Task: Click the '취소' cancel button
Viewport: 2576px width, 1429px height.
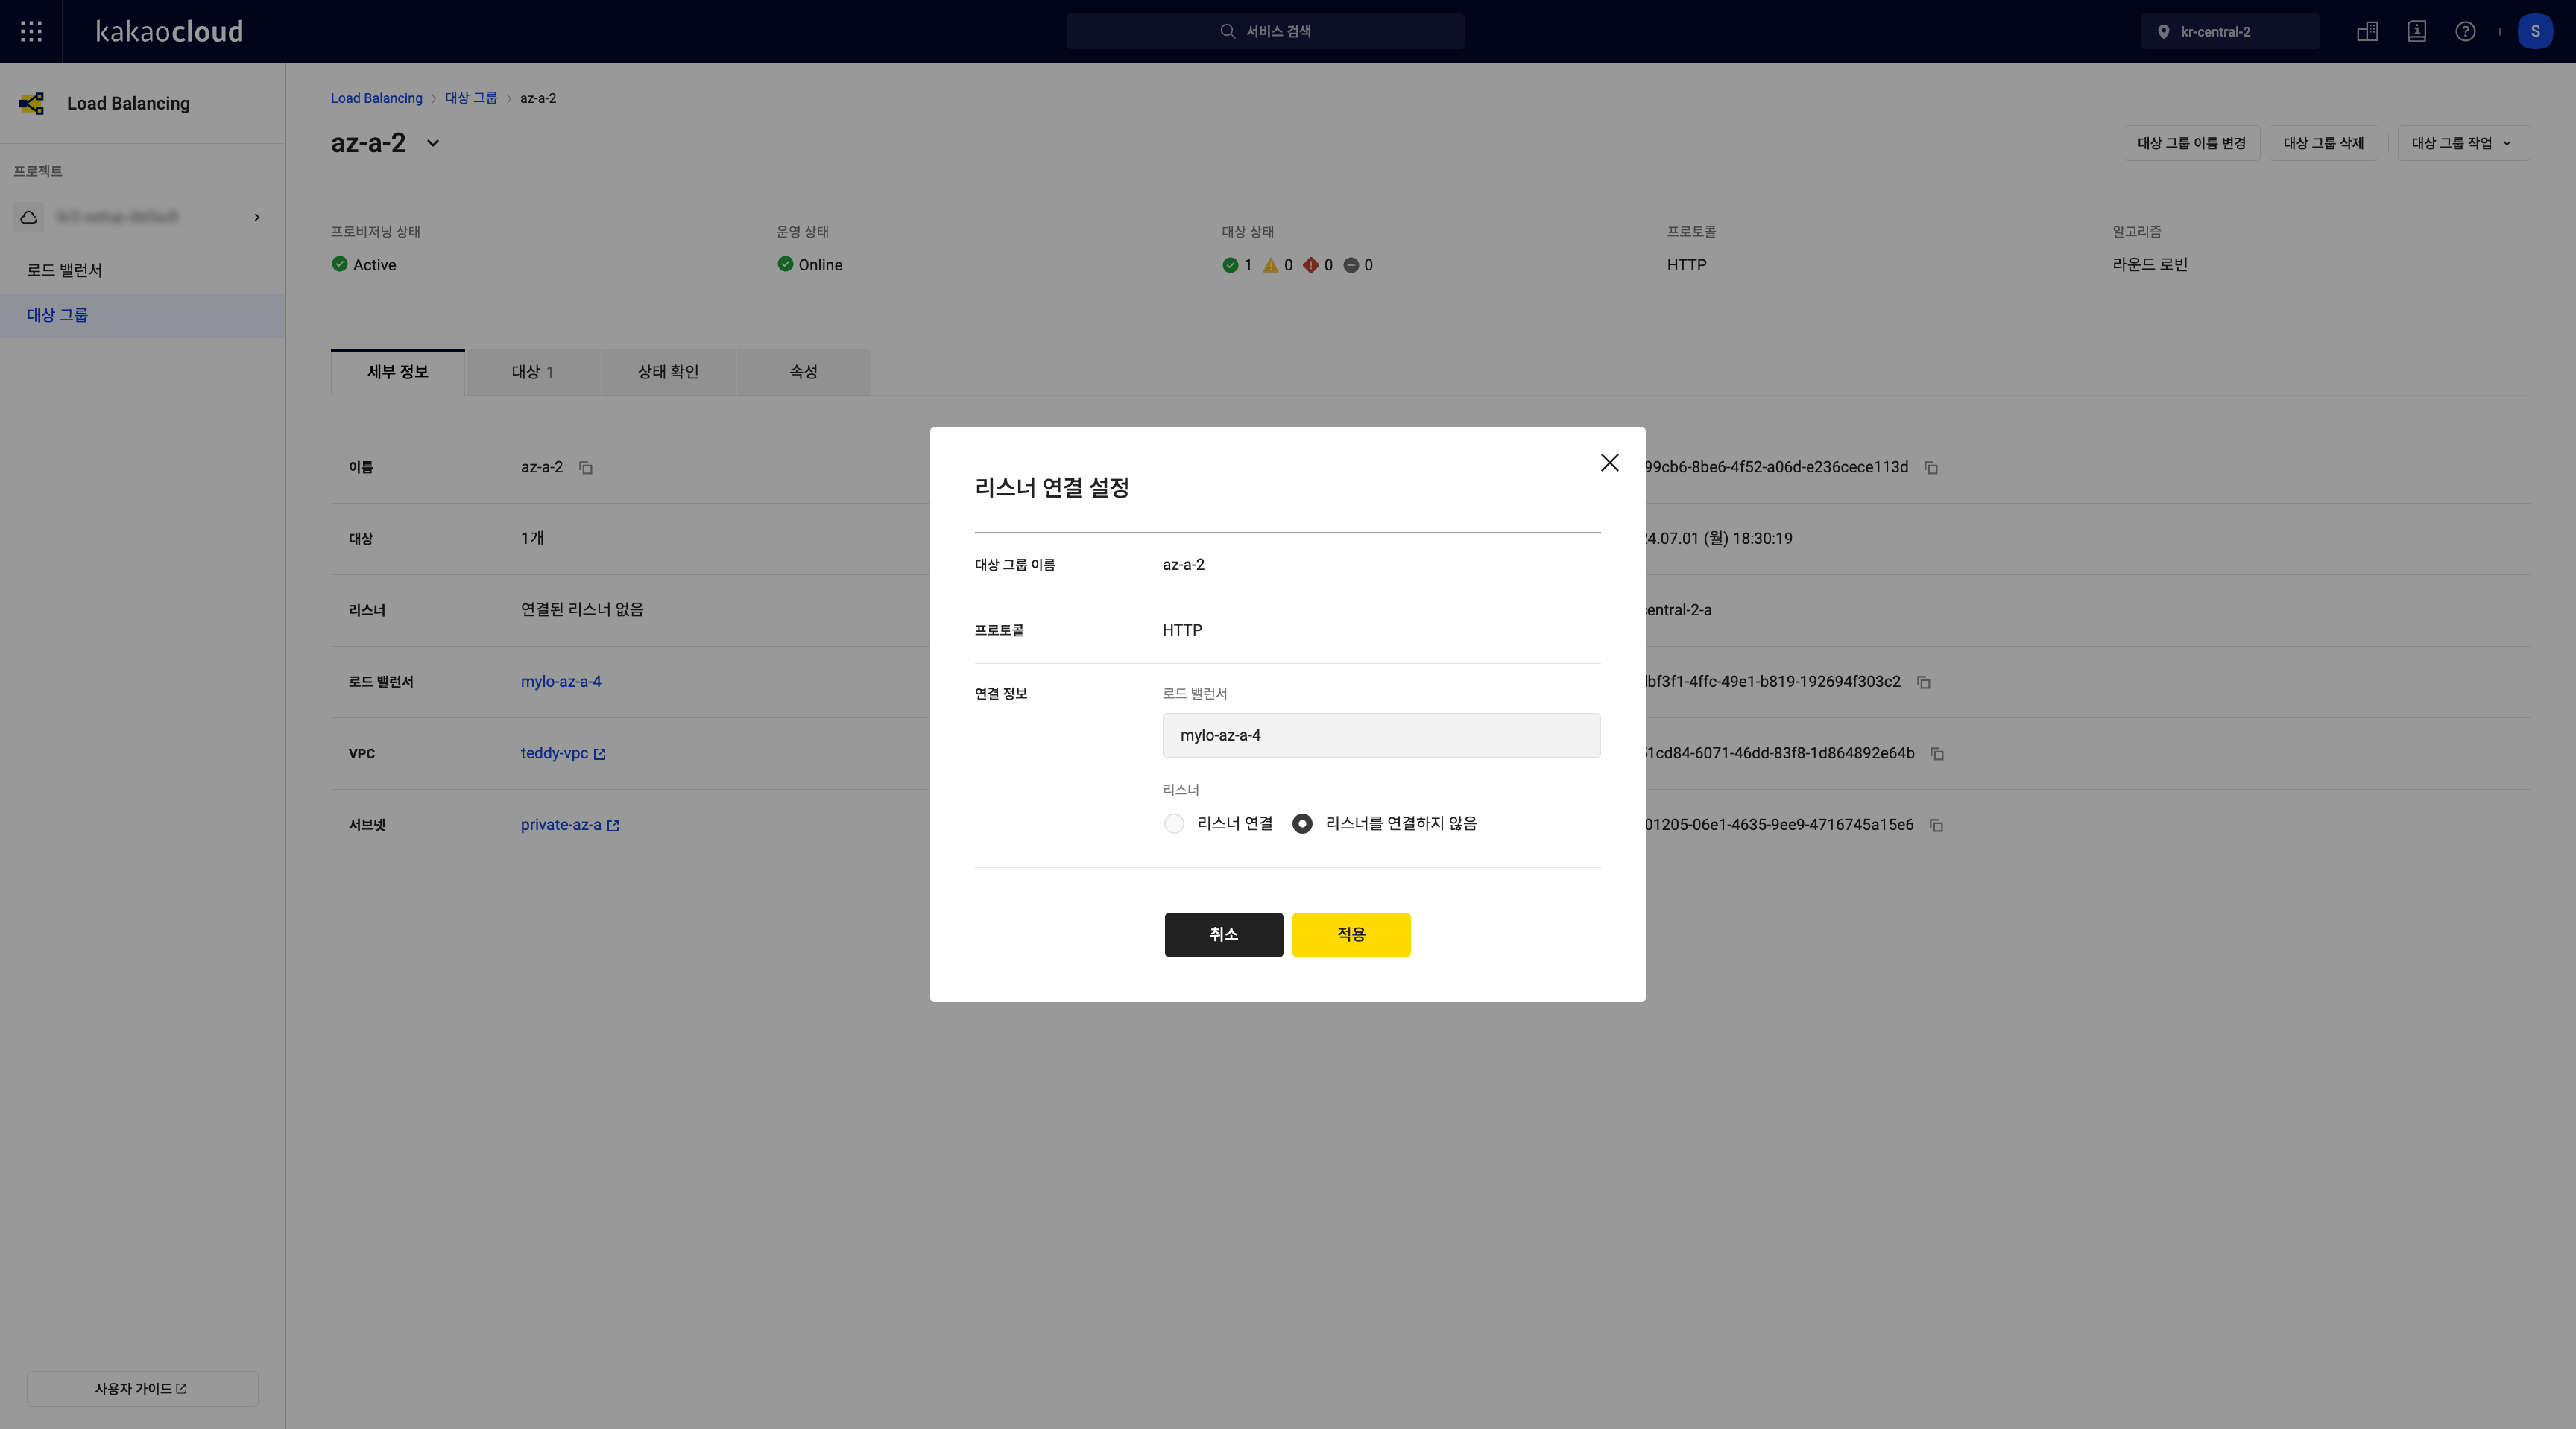Action: (x=1224, y=934)
